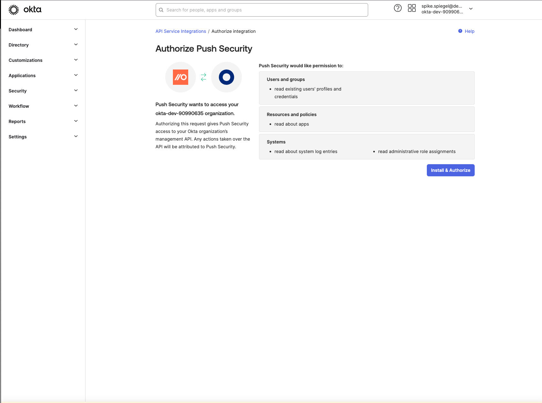542x403 pixels.
Task: Click the Push Security orange logo
Action: (x=181, y=77)
